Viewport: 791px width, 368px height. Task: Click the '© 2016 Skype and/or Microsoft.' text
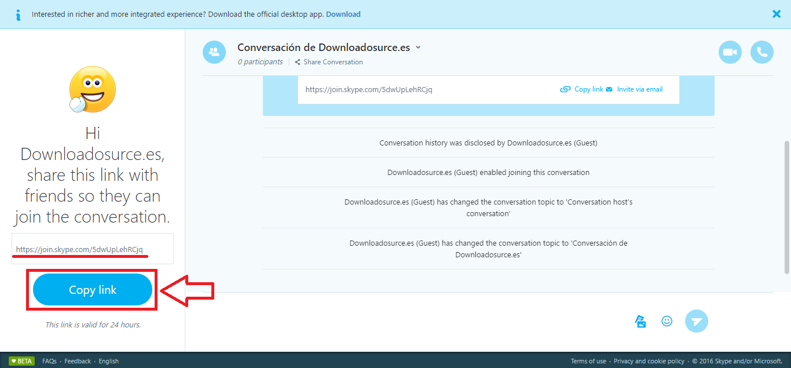[x=737, y=361]
